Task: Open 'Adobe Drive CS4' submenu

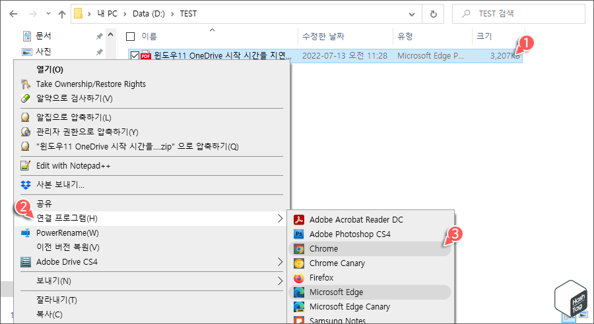Action: click(152, 261)
